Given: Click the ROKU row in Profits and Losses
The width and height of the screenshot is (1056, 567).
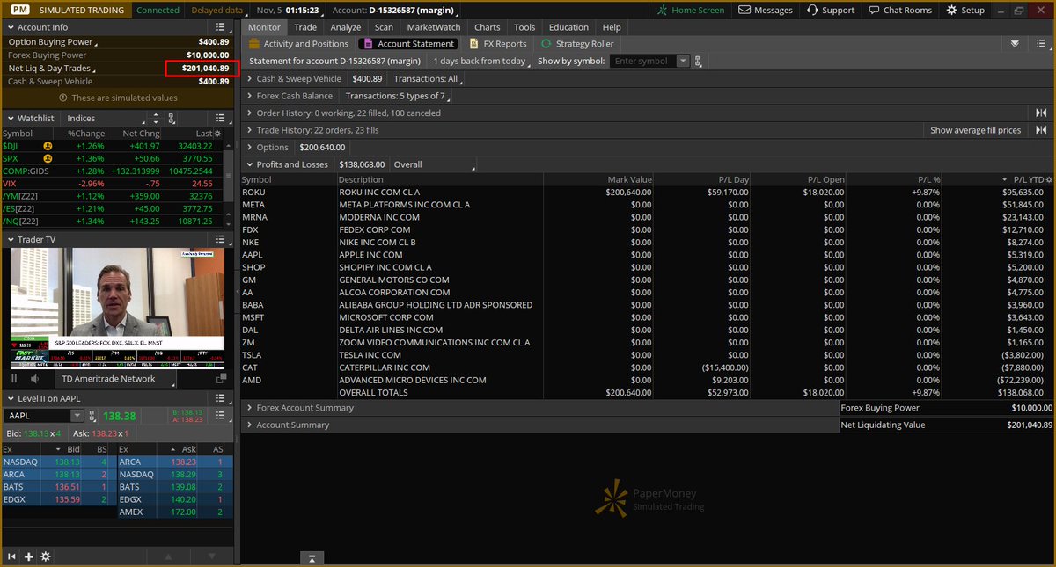Looking at the screenshot, I should pyautogui.click(x=647, y=192).
